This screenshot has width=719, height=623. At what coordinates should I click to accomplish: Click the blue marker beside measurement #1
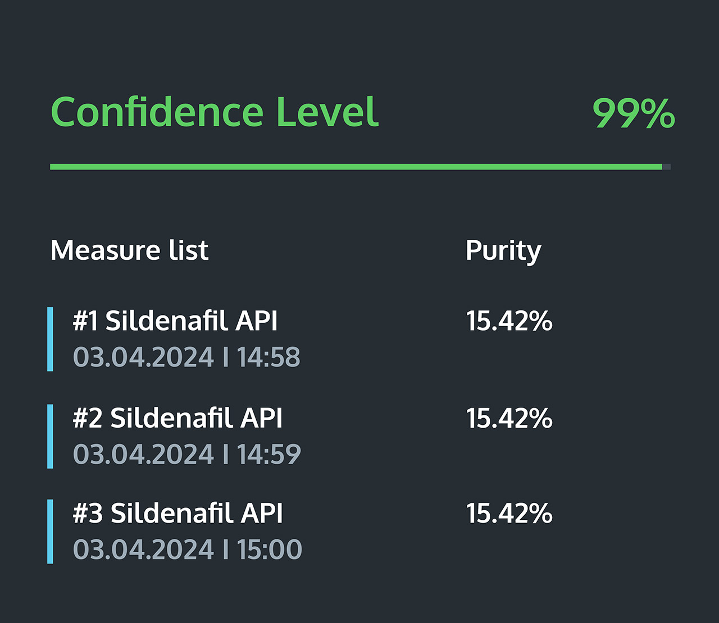(51, 339)
